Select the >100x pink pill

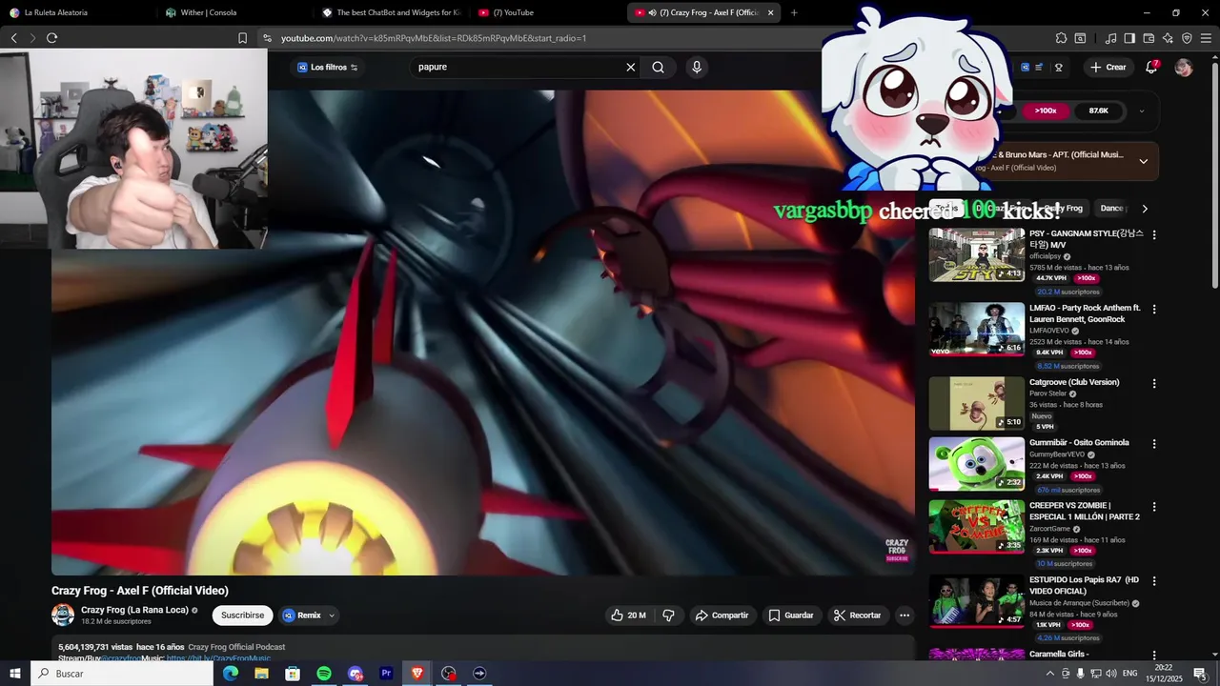click(1046, 111)
